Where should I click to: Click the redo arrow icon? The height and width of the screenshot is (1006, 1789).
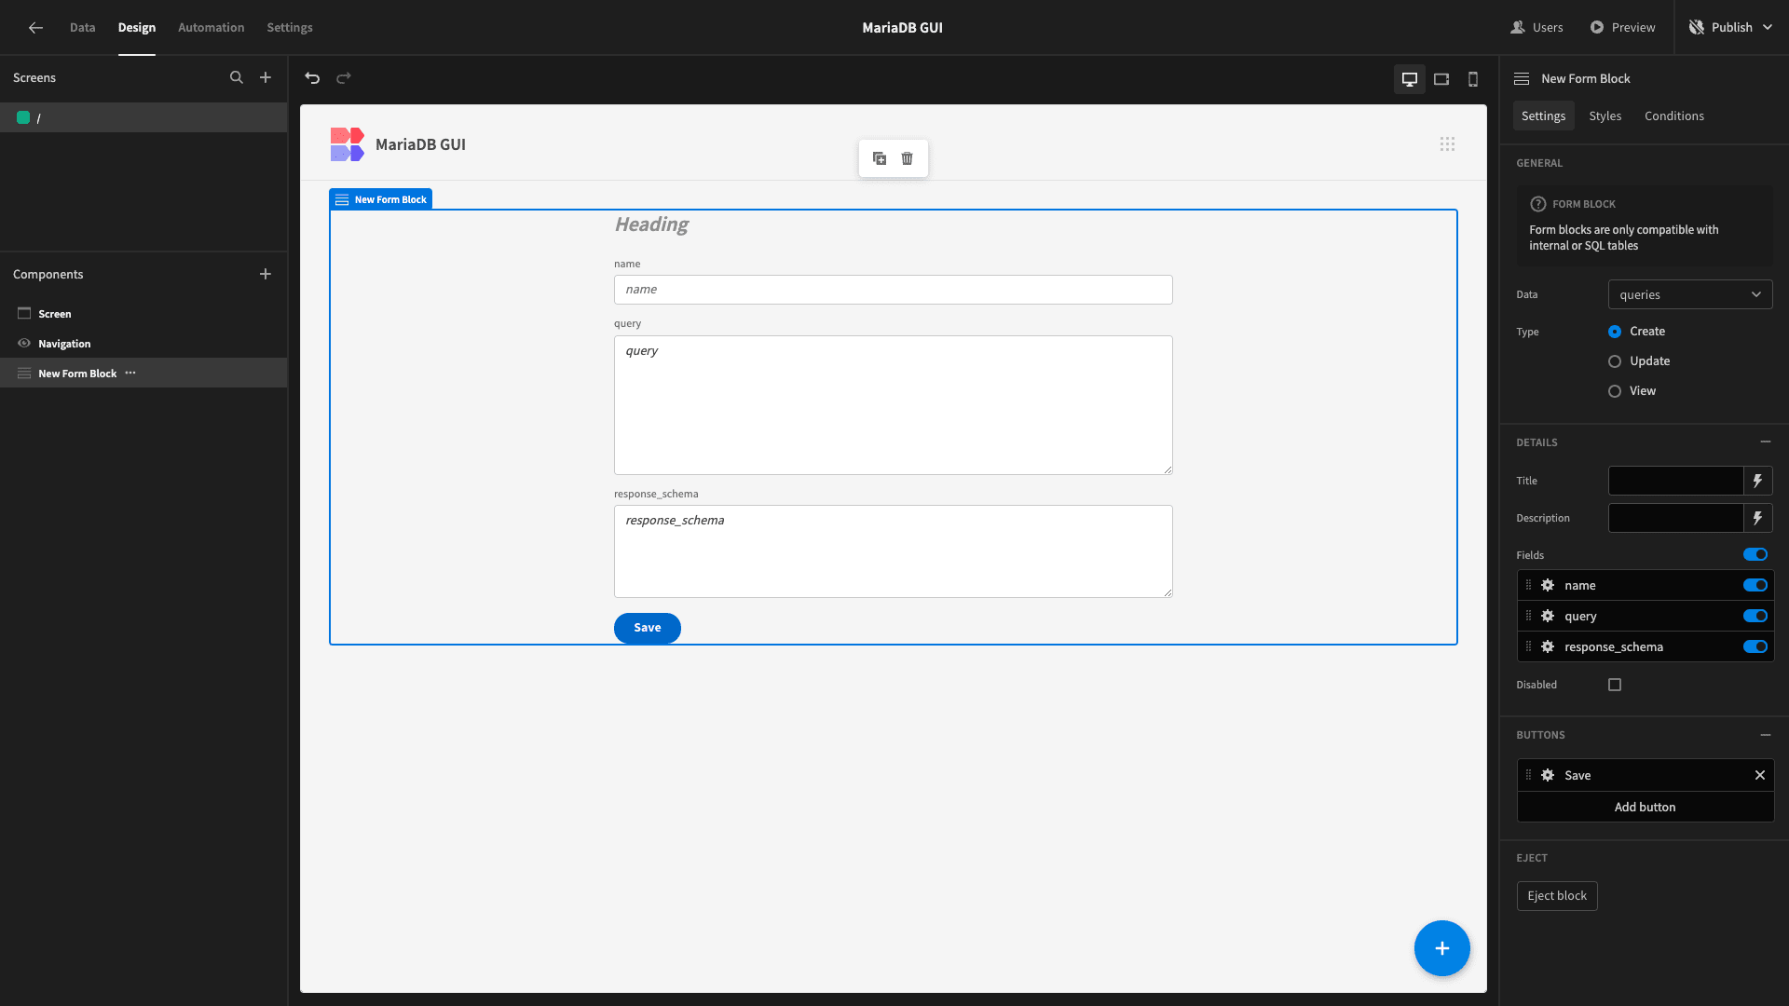[344, 78]
